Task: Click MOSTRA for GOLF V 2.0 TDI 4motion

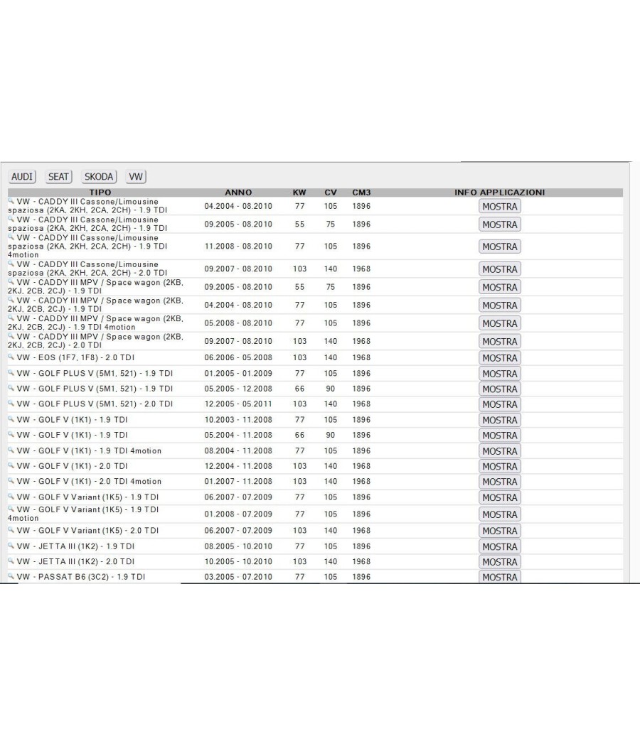Action: [x=499, y=482]
